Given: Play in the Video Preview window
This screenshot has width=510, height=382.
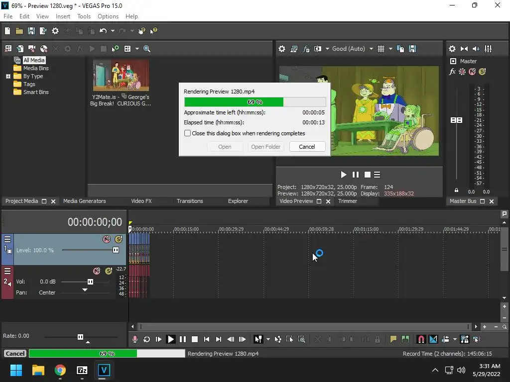Looking at the screenshot, I should [344, 175].
